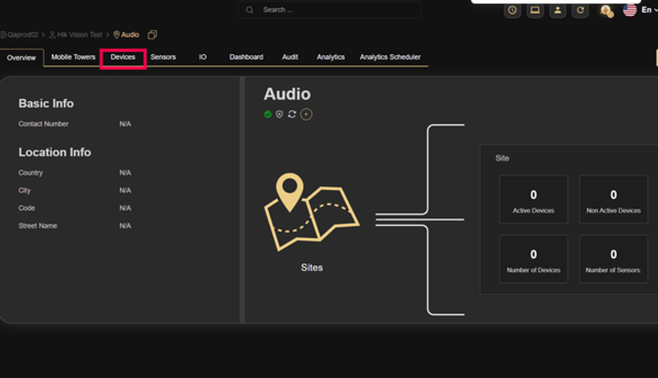Click the Sites label under the map
The height and width of the screenshot is (378, 658).
click(x=312, y=267)
